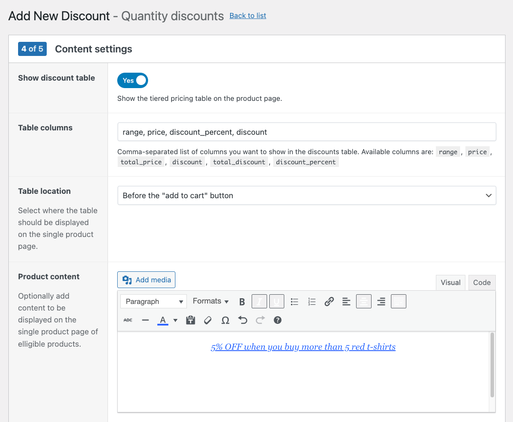513x422 pixels.
Task: Click the 5% OFF red t-shirts link text
Action: tap(303, 347)
